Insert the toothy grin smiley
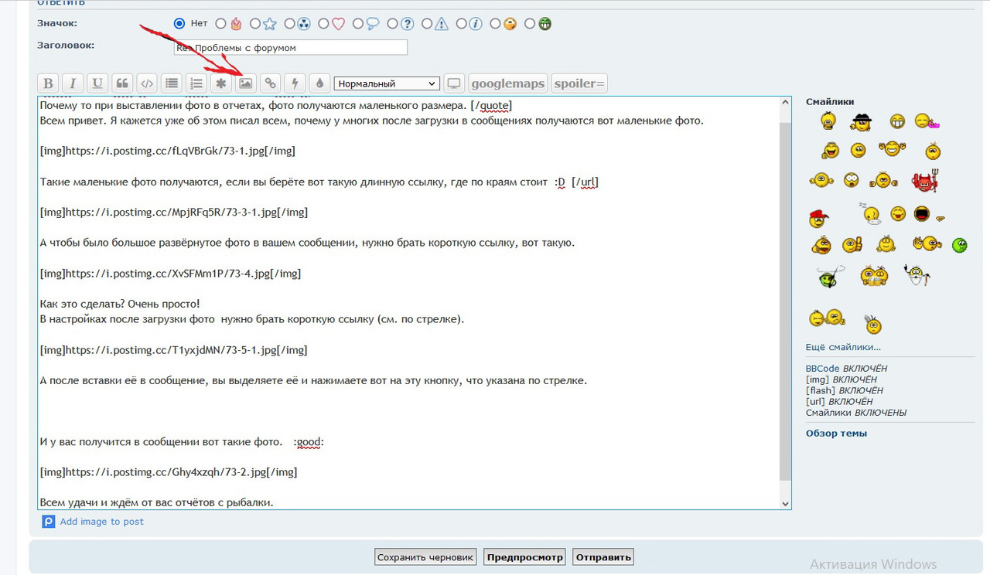Screen dimensions: 990x575 point(897,121)
